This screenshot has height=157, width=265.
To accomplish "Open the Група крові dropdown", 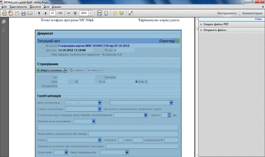I will (x=66, y=153).
